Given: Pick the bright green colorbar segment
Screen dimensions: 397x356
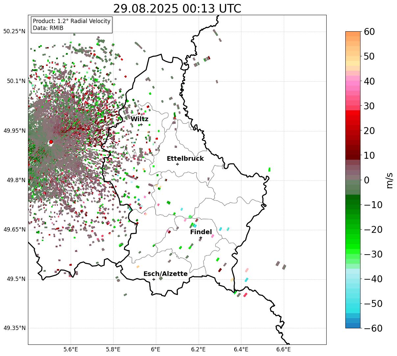Looking at the screenshot, I should (x=353, y=246).
